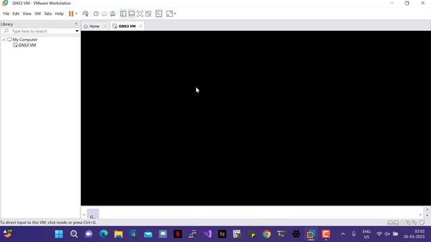Click the hard disk device status icon
Screen dimensions: 431x242
(390, 223)
